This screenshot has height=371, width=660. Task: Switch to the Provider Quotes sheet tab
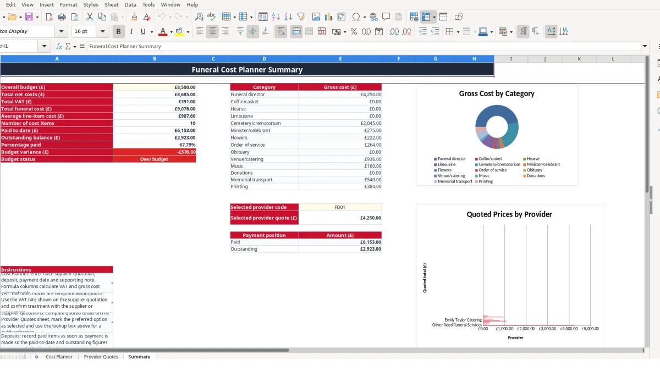pyautogui.click(x=101, y=357)
